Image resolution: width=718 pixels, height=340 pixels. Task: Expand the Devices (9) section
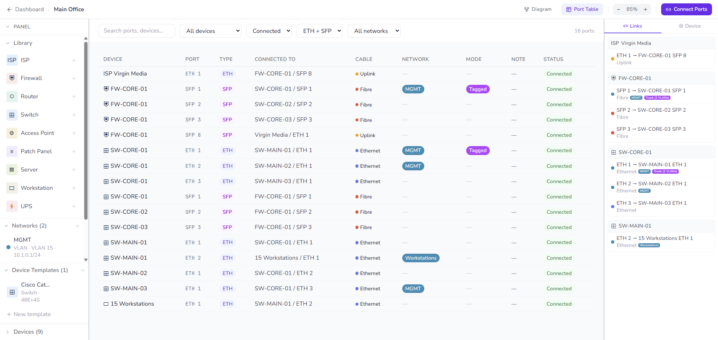tap(7, 332)
